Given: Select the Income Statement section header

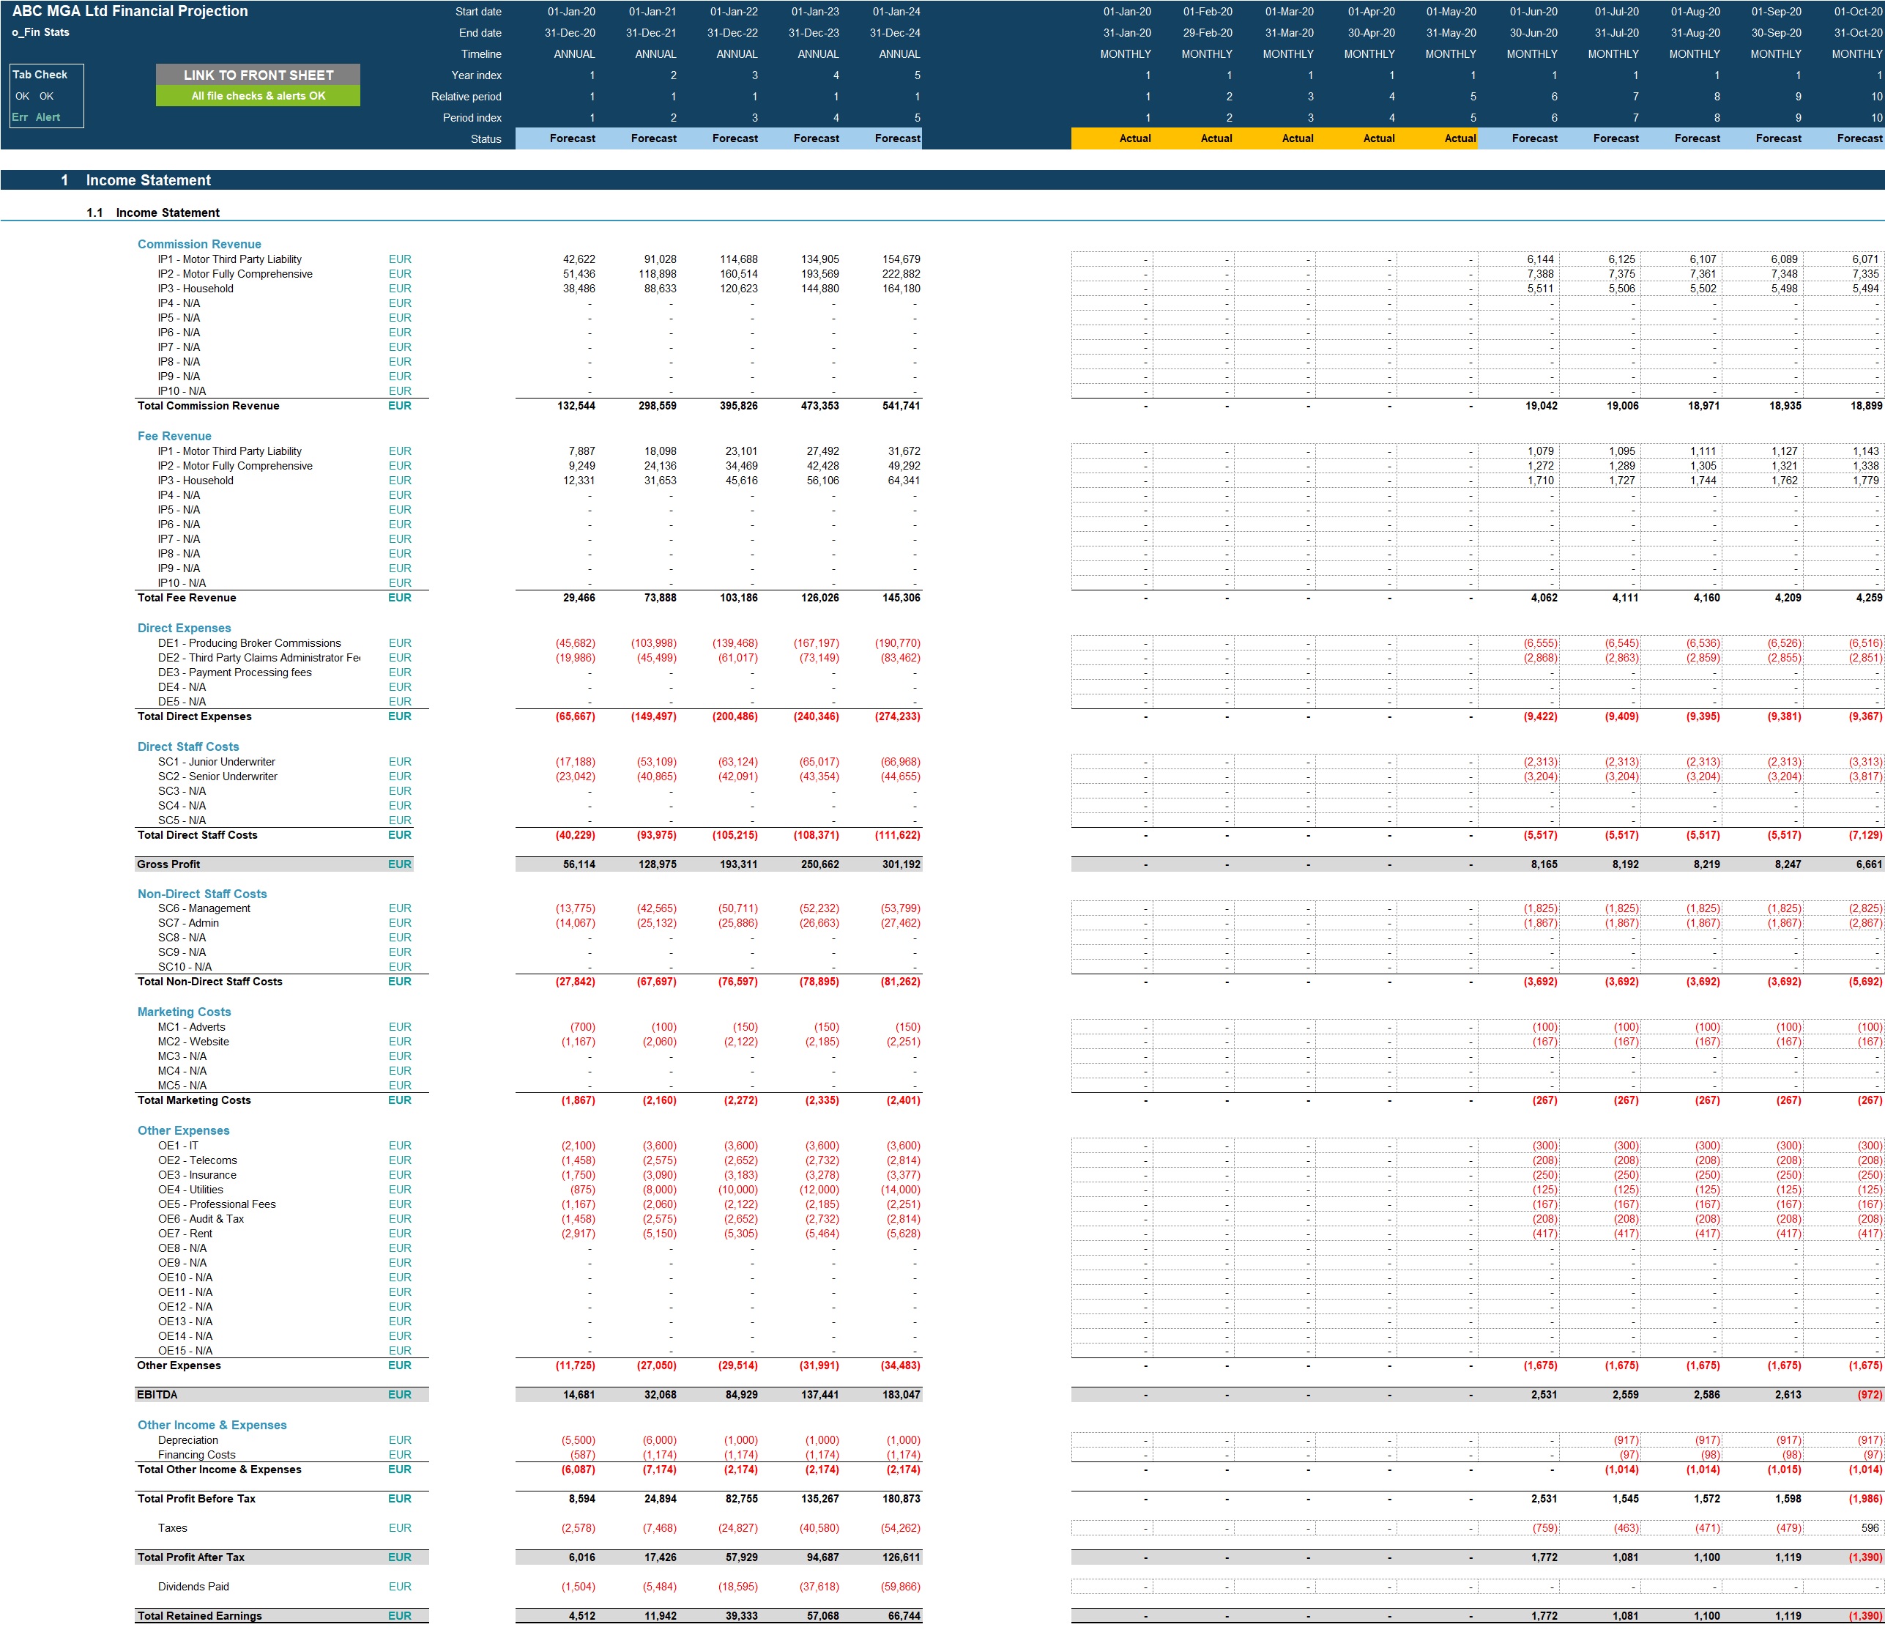Looking at the screenshot, I should [x=148, y=180].
